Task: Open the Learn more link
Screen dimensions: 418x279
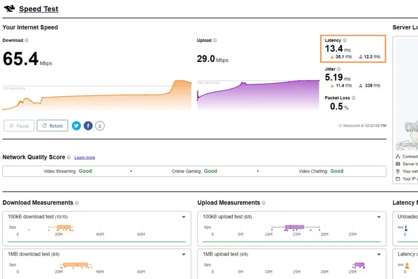Action: pyautogui.click(x=84, y=157)
